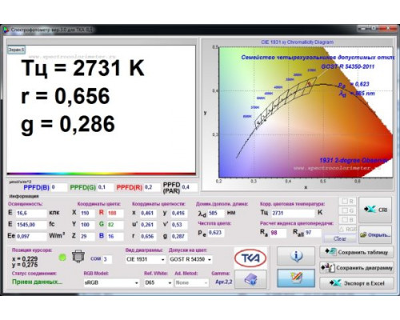
Task: Click the chromaticity x field showing 0,461
Action: (148, 213)
